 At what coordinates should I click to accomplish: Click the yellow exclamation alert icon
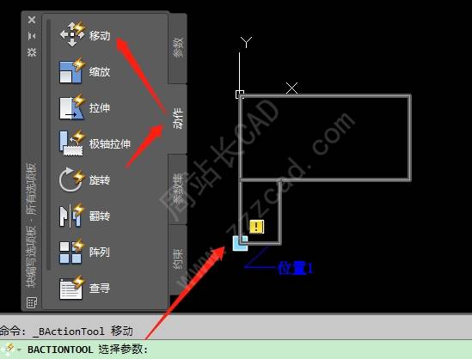tap(257, 227)
